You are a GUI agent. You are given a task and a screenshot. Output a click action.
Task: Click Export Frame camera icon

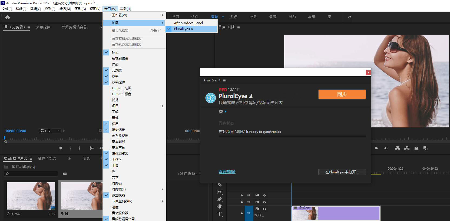pyautogui.click(x=416, y=148)
